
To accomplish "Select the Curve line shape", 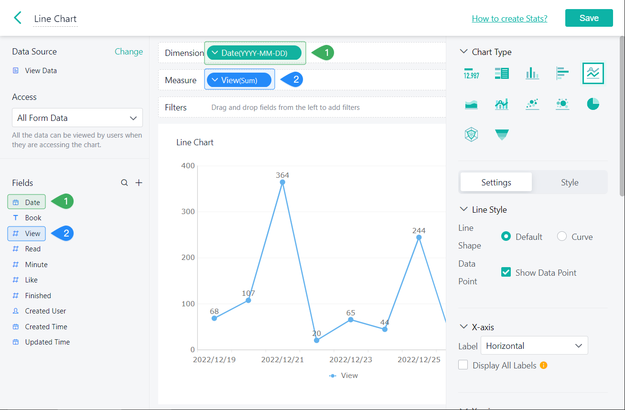I will [562, 237].
